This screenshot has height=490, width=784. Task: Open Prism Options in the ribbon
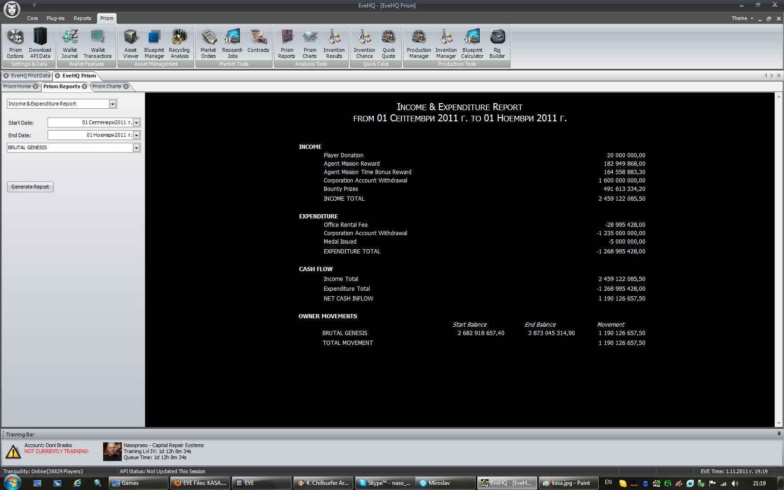[15, 43]
